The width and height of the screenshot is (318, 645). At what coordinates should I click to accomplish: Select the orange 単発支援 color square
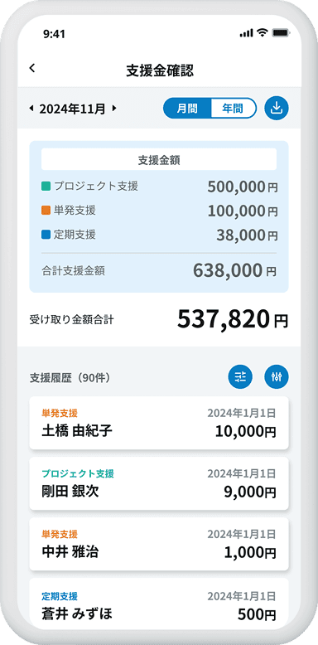pos(46,211)
